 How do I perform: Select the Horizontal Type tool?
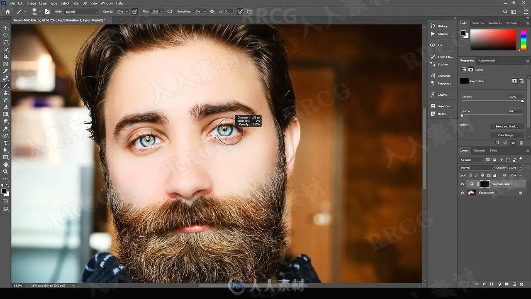[x=6, y=143]
